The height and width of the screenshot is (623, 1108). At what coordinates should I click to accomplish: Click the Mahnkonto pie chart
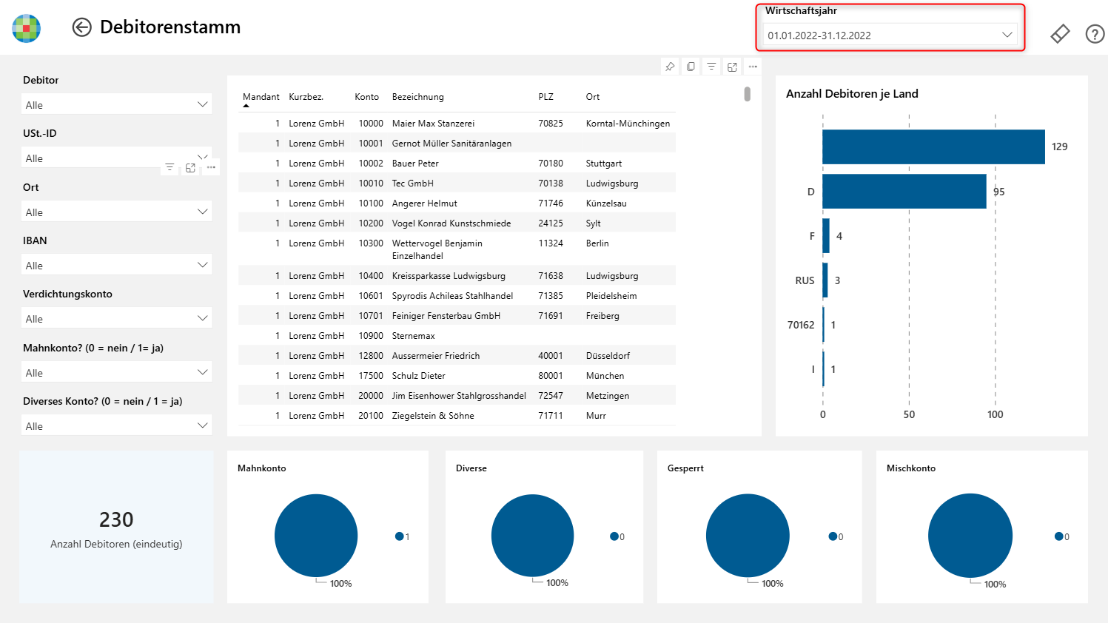point(316,536)
